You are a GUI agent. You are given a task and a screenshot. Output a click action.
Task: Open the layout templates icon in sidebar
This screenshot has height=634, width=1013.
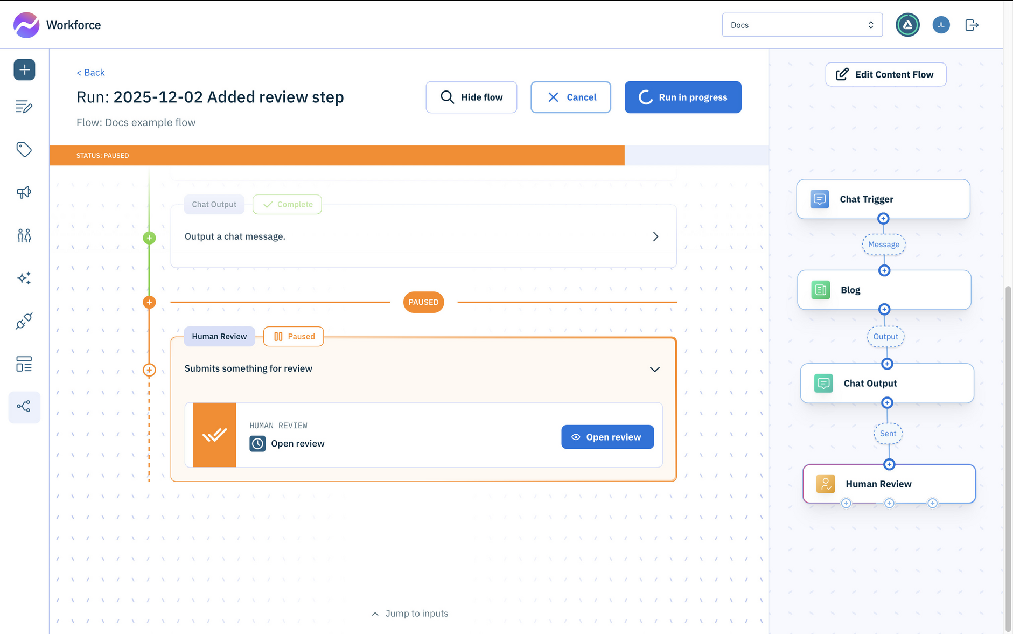pos(24,364)
